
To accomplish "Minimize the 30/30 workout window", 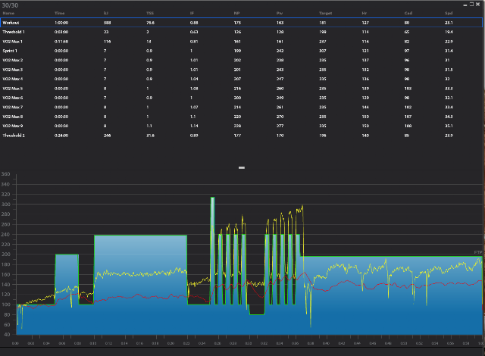I will pos(465,5).
